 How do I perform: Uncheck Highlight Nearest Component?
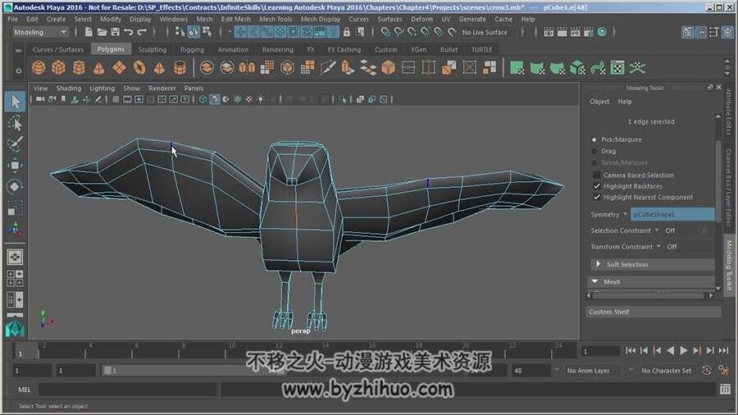click(597, 197)
